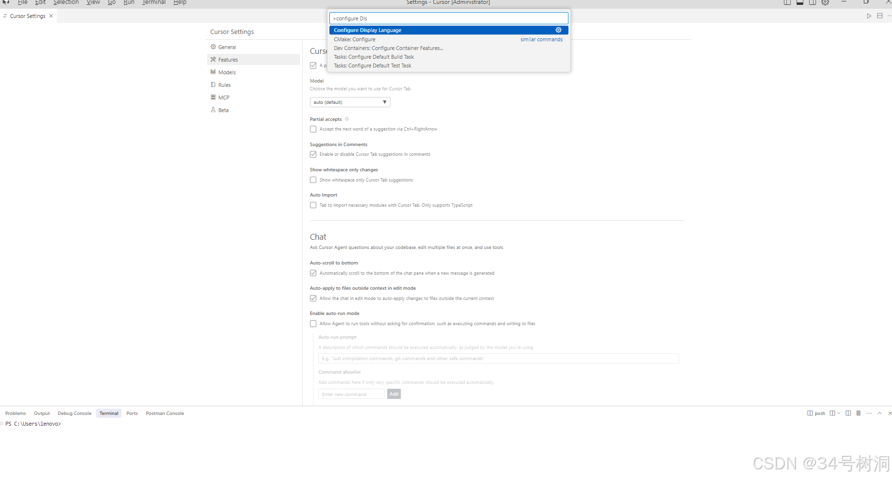The width and height of the screenshot is (892, 479).
Task: Open the Help menu
Action: click(180, 2)
